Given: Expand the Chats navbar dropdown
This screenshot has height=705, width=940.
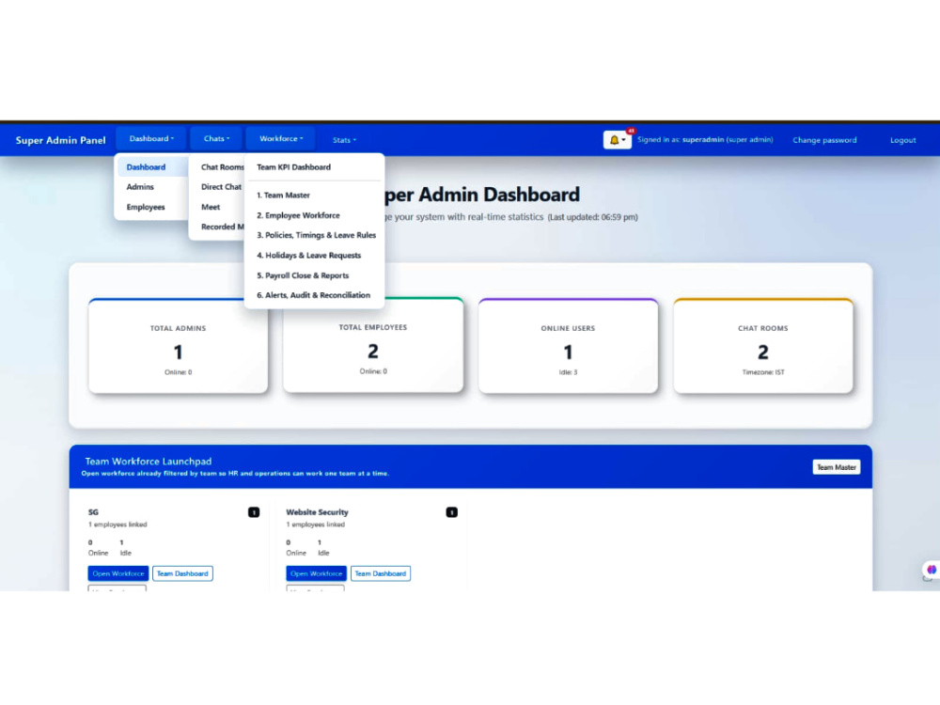Looking at the screenshot, I should click(216, 139).
